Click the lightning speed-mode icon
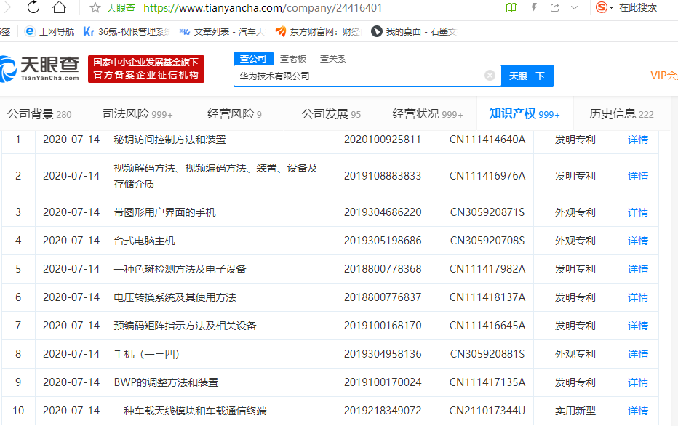 click(x=535, y=8)
